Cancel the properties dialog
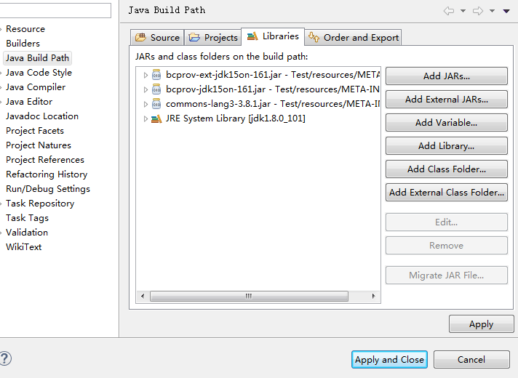518x378 pixels. 471,360
